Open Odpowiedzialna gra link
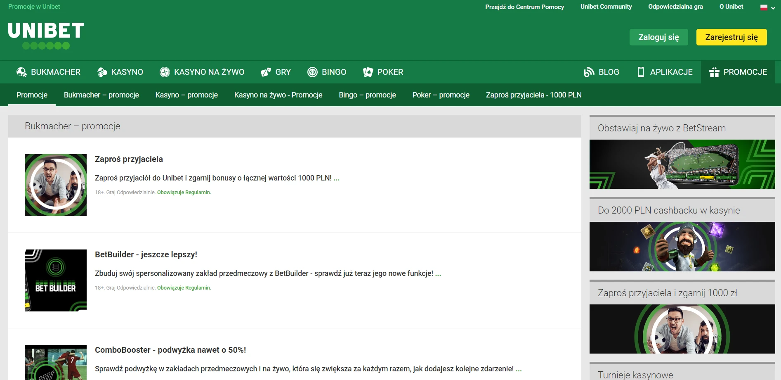Image resolution: width=781 pixels, height=380 pixels. click(675, 7)
